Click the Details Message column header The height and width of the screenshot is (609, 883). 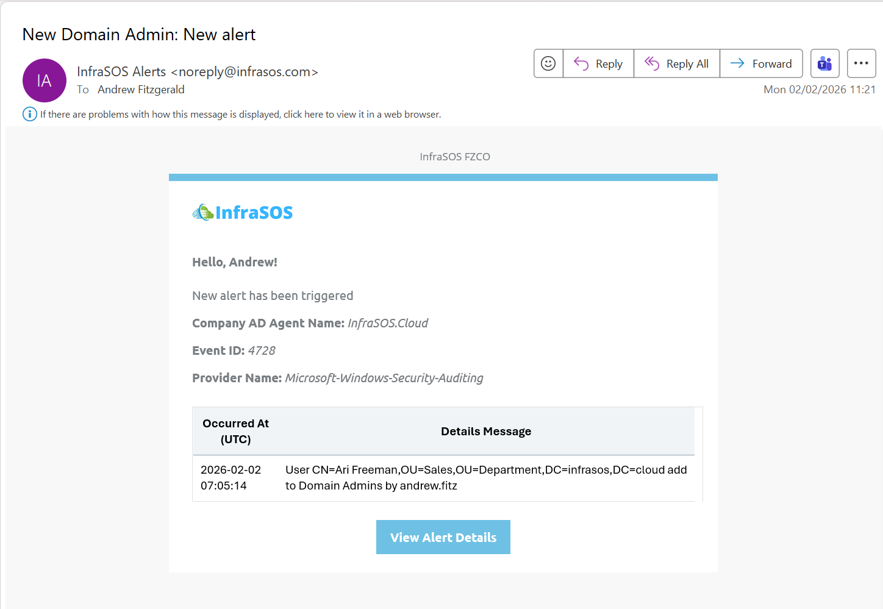486,431
